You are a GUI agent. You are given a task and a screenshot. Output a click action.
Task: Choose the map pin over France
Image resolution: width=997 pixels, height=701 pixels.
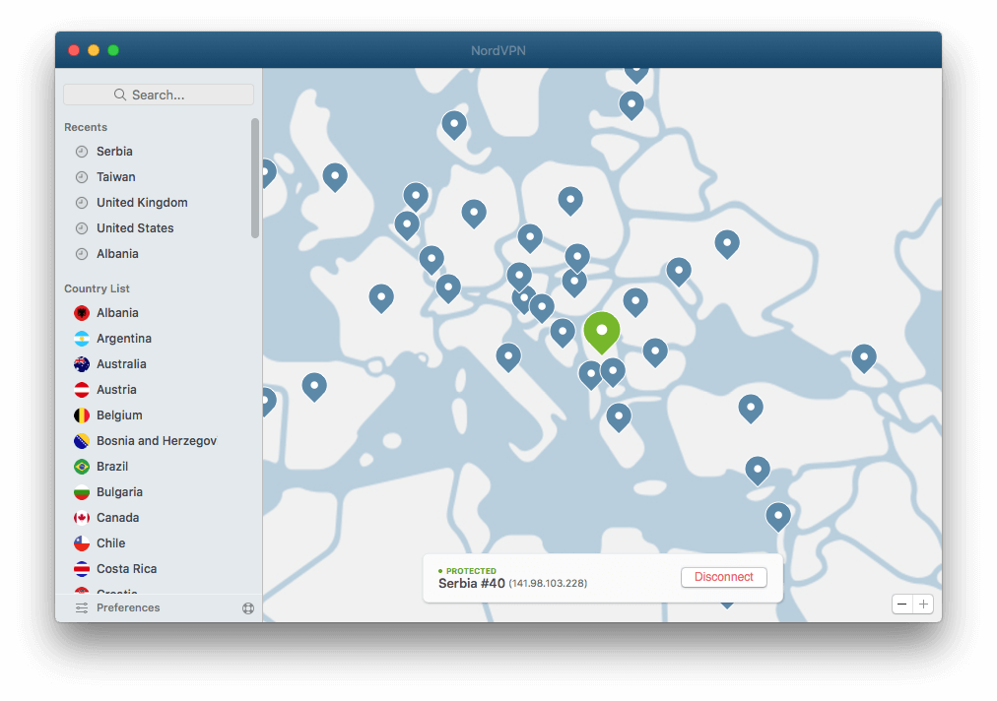[381, 296]
